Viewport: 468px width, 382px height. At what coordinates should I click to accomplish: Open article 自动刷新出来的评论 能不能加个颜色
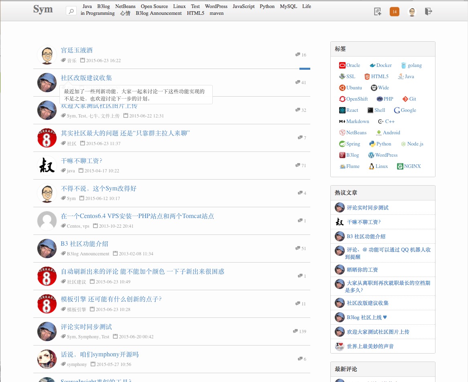142,271
